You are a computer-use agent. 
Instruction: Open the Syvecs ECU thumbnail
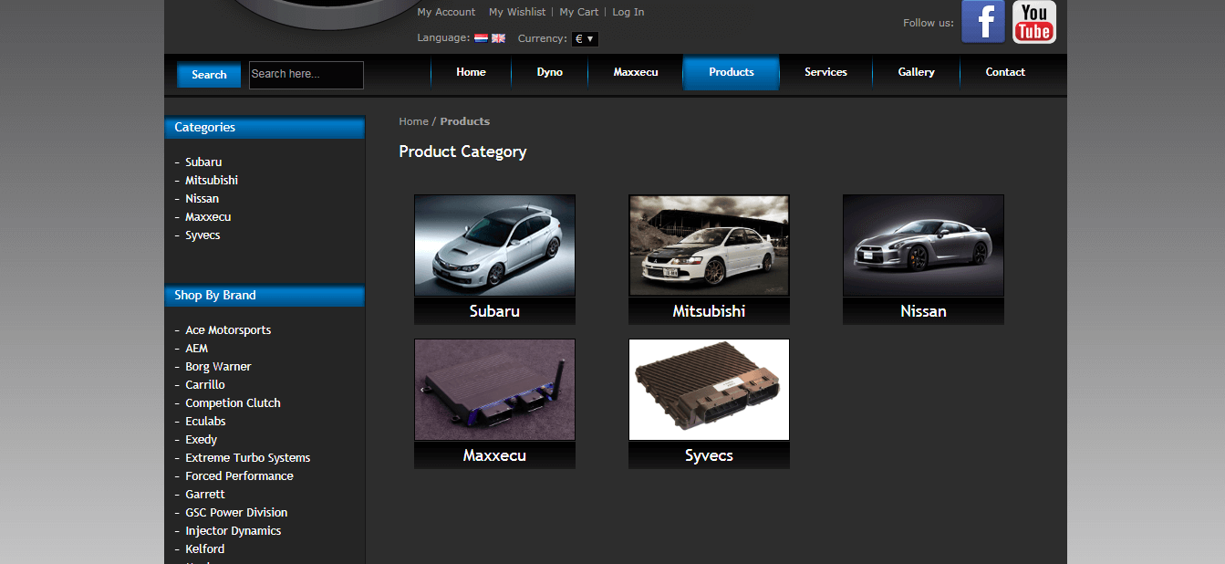point(709,390)
